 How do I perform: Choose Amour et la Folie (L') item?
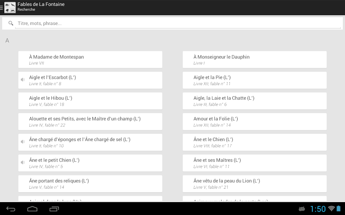click(x=254, y=121)
